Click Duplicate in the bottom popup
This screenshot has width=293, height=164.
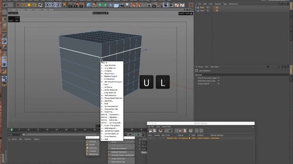pyautogui.click(x=92, y=148)
